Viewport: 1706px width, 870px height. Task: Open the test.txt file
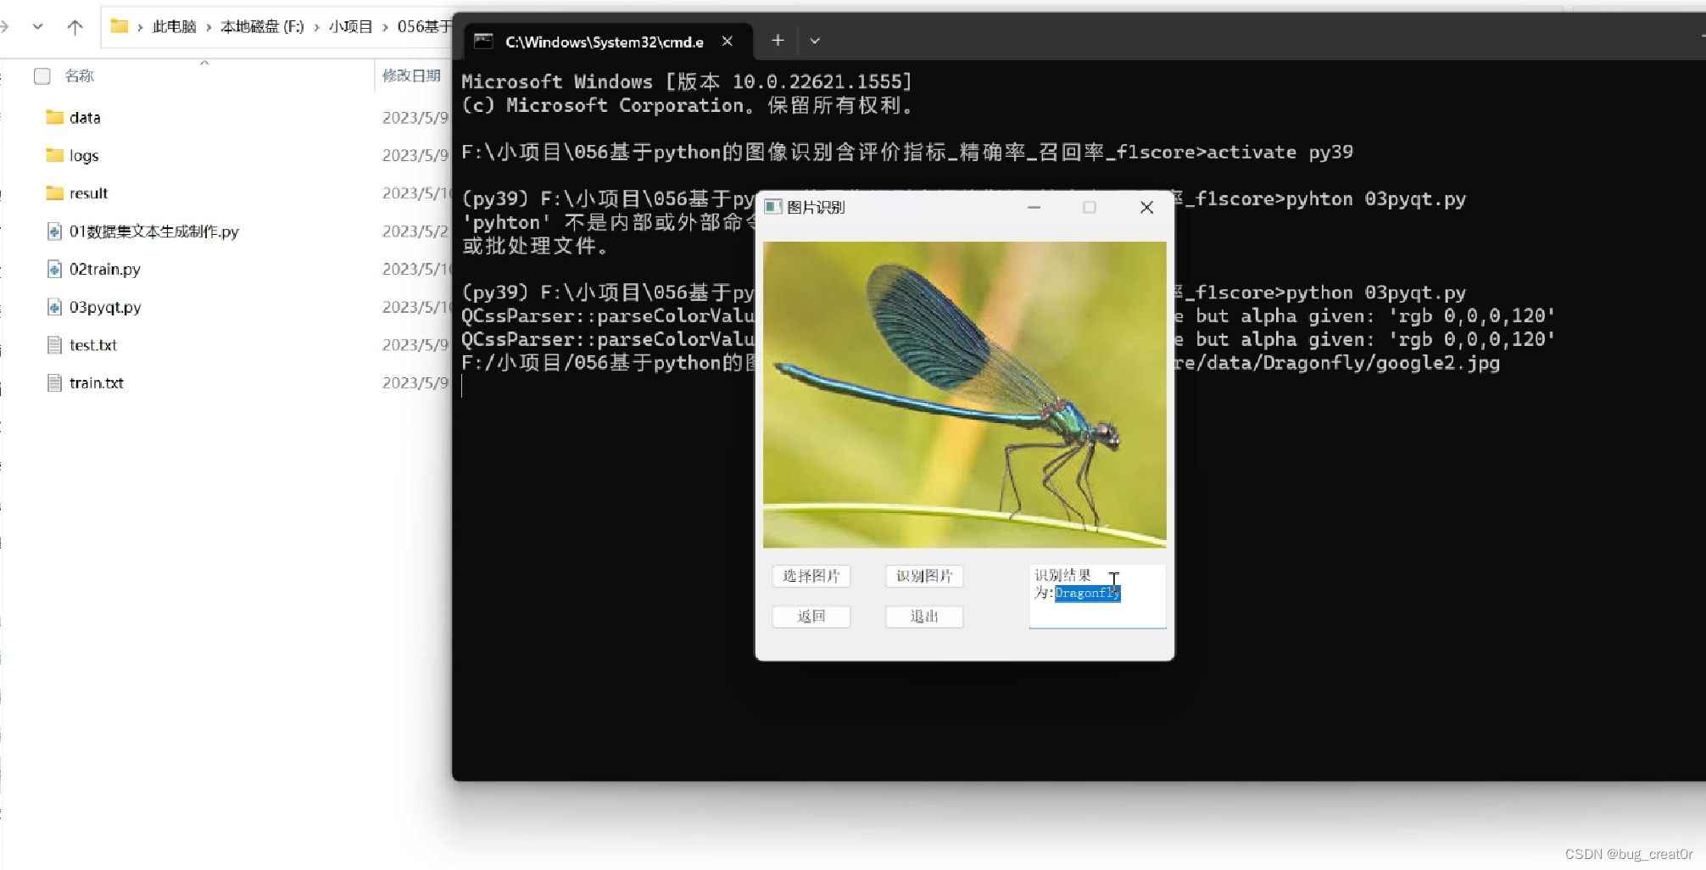[x=92, y=344]
